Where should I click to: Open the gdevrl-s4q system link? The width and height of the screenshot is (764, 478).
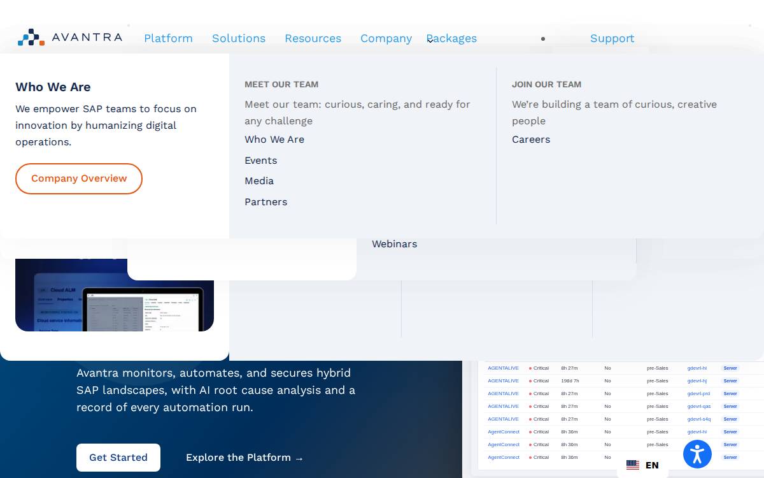coord(699,419)
